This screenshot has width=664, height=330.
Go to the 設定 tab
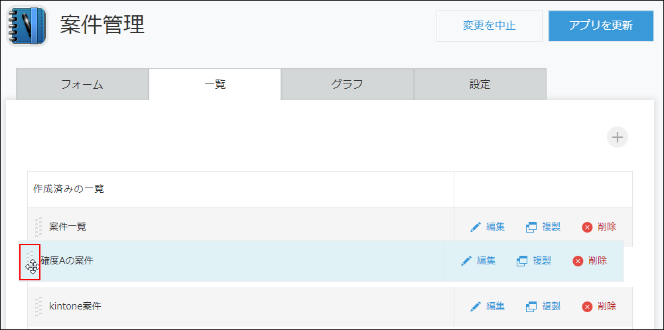pos(480,84)
